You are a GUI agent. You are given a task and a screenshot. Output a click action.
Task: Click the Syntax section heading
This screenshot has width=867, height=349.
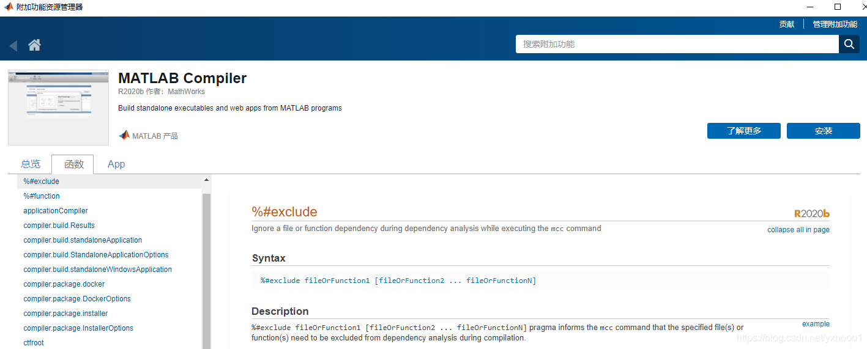coord(269,259)
